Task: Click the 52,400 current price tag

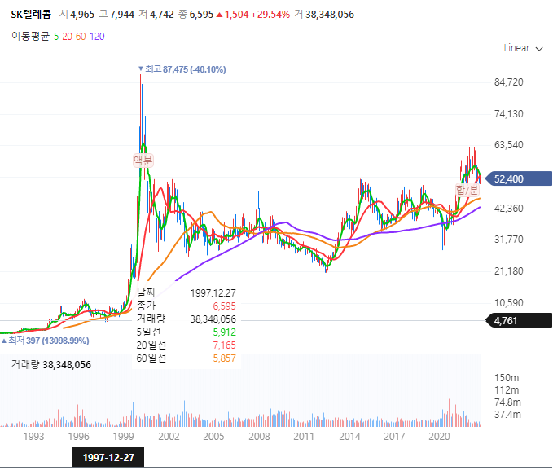Action: coord(519,179)
